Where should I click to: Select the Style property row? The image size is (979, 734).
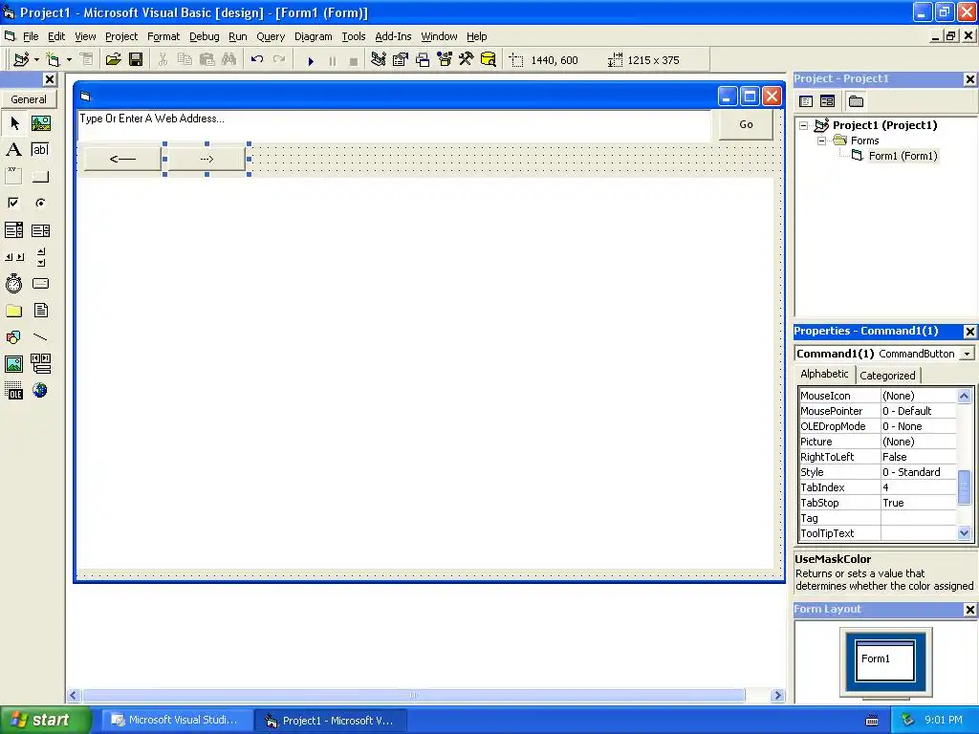pos(878,472)
